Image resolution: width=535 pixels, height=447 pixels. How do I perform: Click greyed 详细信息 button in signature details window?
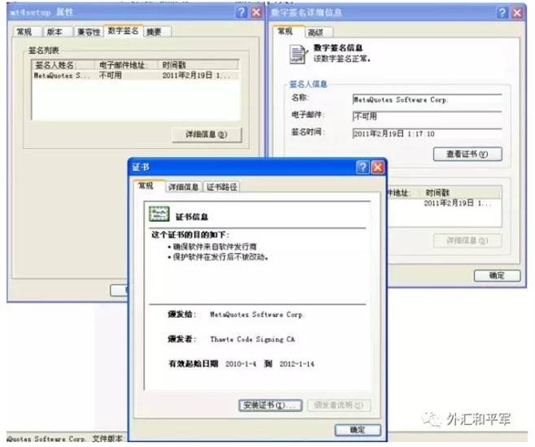coord(468,241)
